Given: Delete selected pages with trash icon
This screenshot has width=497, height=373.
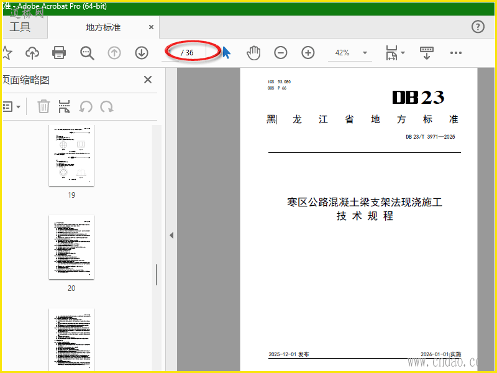Looking at the screenshot, I should point(43,106).
